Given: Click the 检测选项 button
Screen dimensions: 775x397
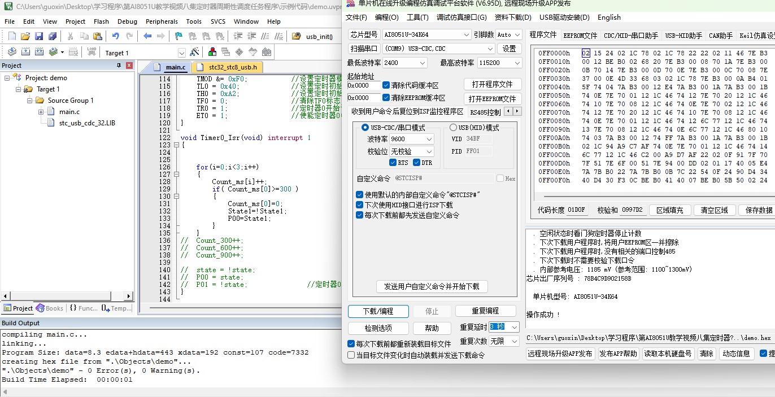Looking at the screenshot, I should click(378, 328).
